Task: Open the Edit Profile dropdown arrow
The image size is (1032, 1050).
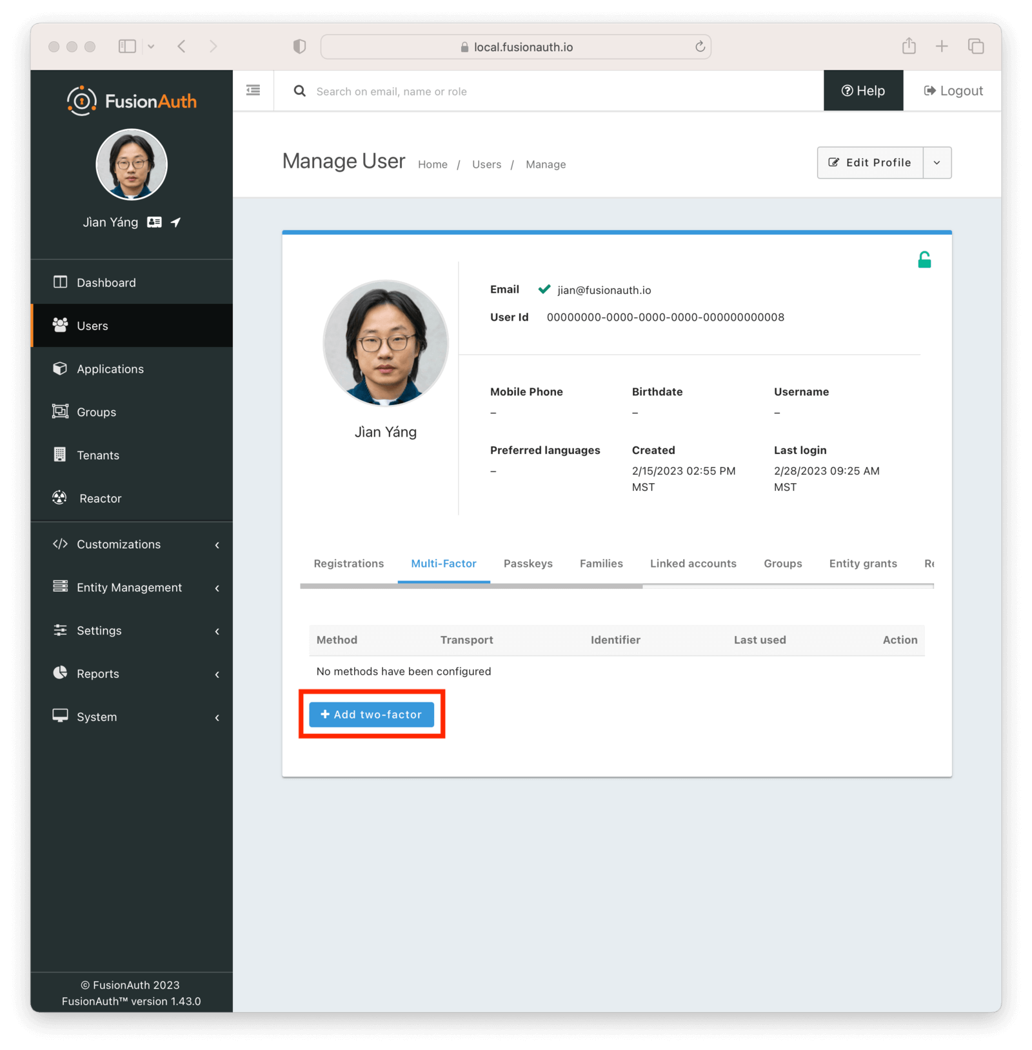Action: 937,163
